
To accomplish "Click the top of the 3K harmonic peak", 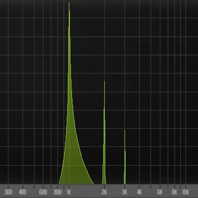I will [125, 130].
